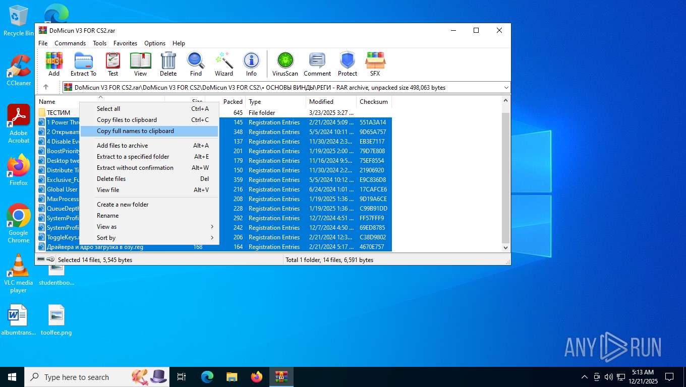Viewport: 686px width, 387px height.
Task: Open Recycle Bin on desktop
Action: point(18,21)
